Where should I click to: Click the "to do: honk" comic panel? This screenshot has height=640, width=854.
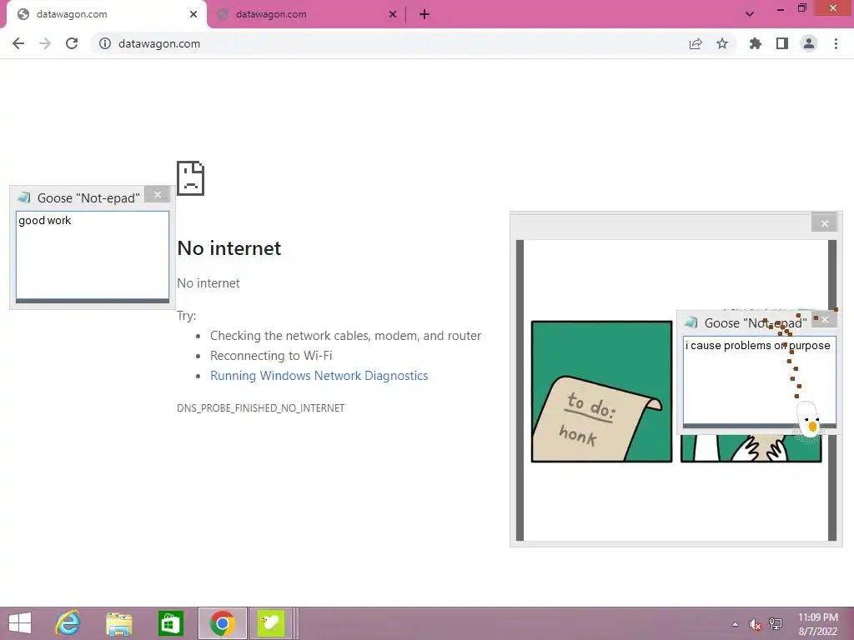click(601, 392)
